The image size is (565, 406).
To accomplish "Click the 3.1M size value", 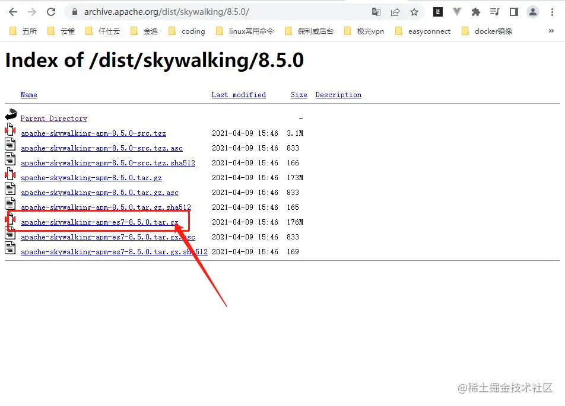I will pyautogui.click(x=295, y=133).
